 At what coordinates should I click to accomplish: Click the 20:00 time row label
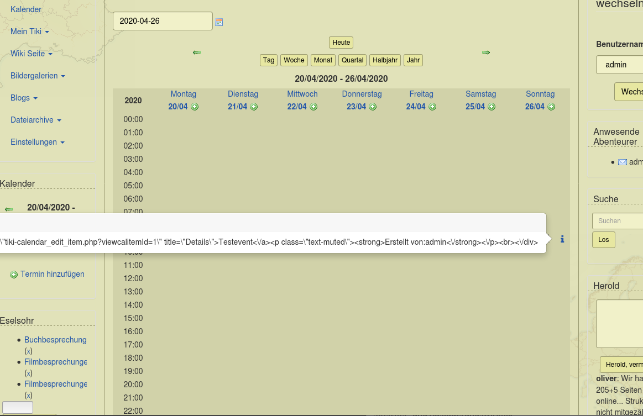pos(133,385)
